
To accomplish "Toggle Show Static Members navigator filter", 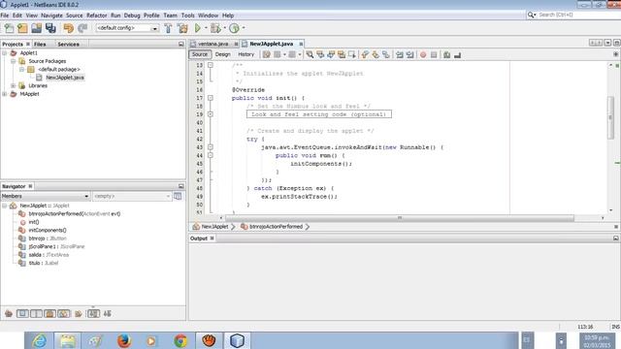I will point(36,314).
